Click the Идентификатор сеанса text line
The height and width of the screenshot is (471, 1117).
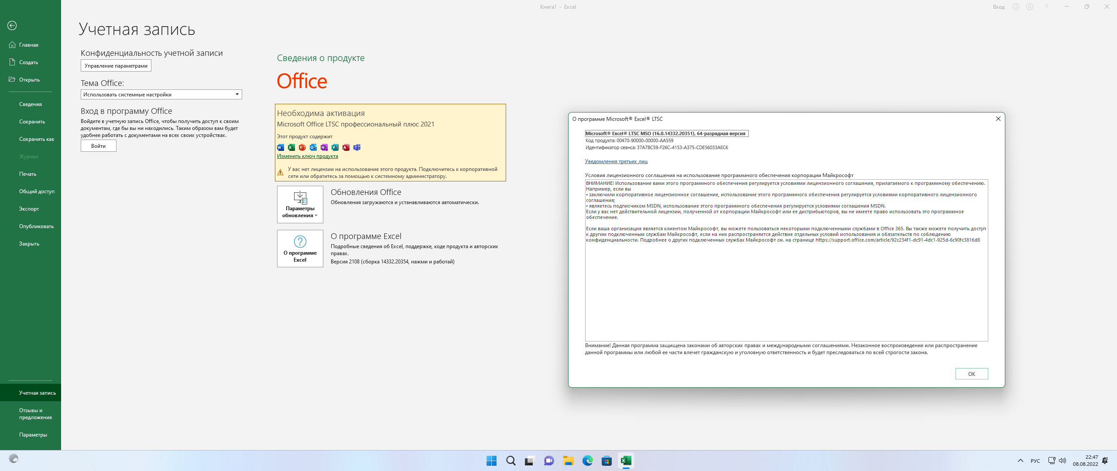(x=657, y=148)
